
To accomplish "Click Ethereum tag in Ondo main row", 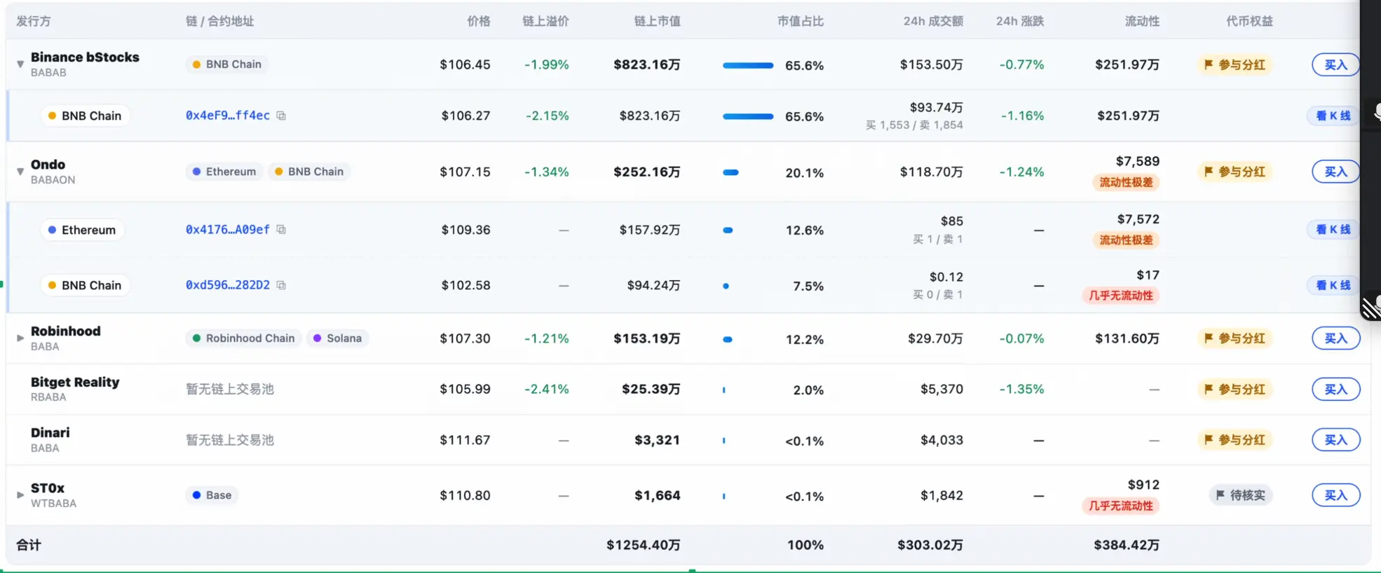I will 224,172.
